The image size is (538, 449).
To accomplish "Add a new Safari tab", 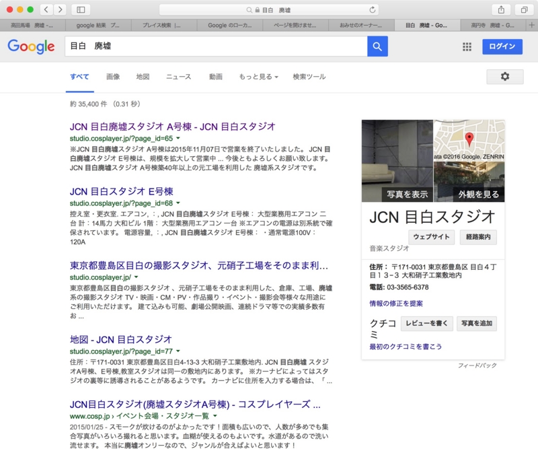I will point(531,25).
